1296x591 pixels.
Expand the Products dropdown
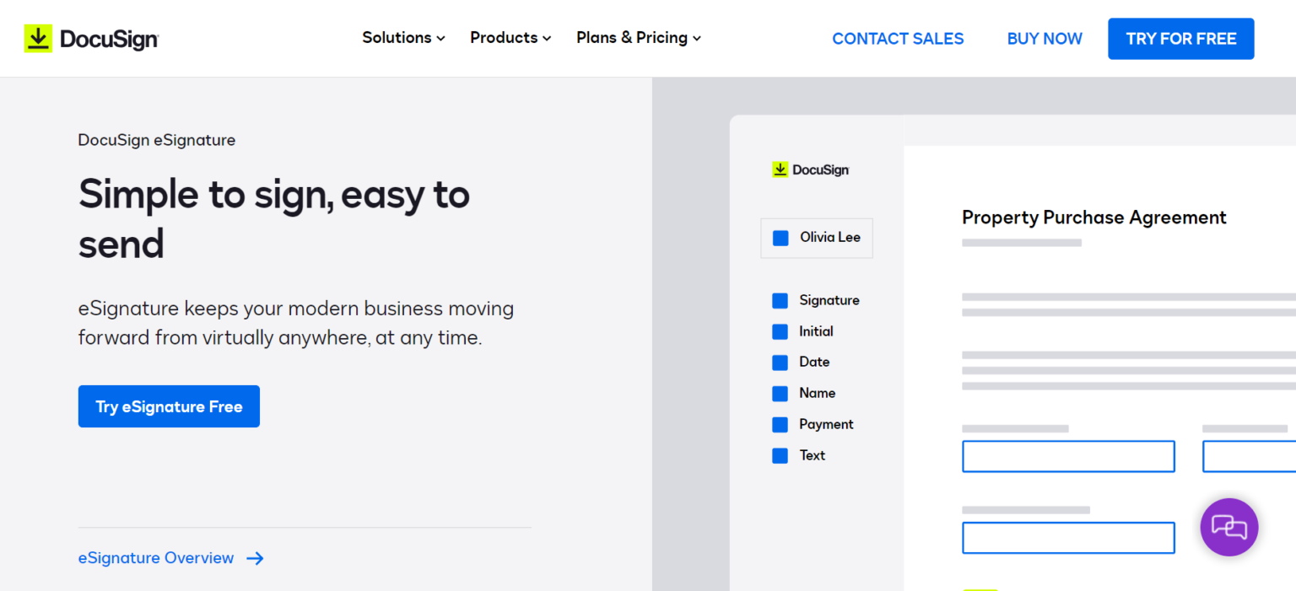(x=510, y=38)
